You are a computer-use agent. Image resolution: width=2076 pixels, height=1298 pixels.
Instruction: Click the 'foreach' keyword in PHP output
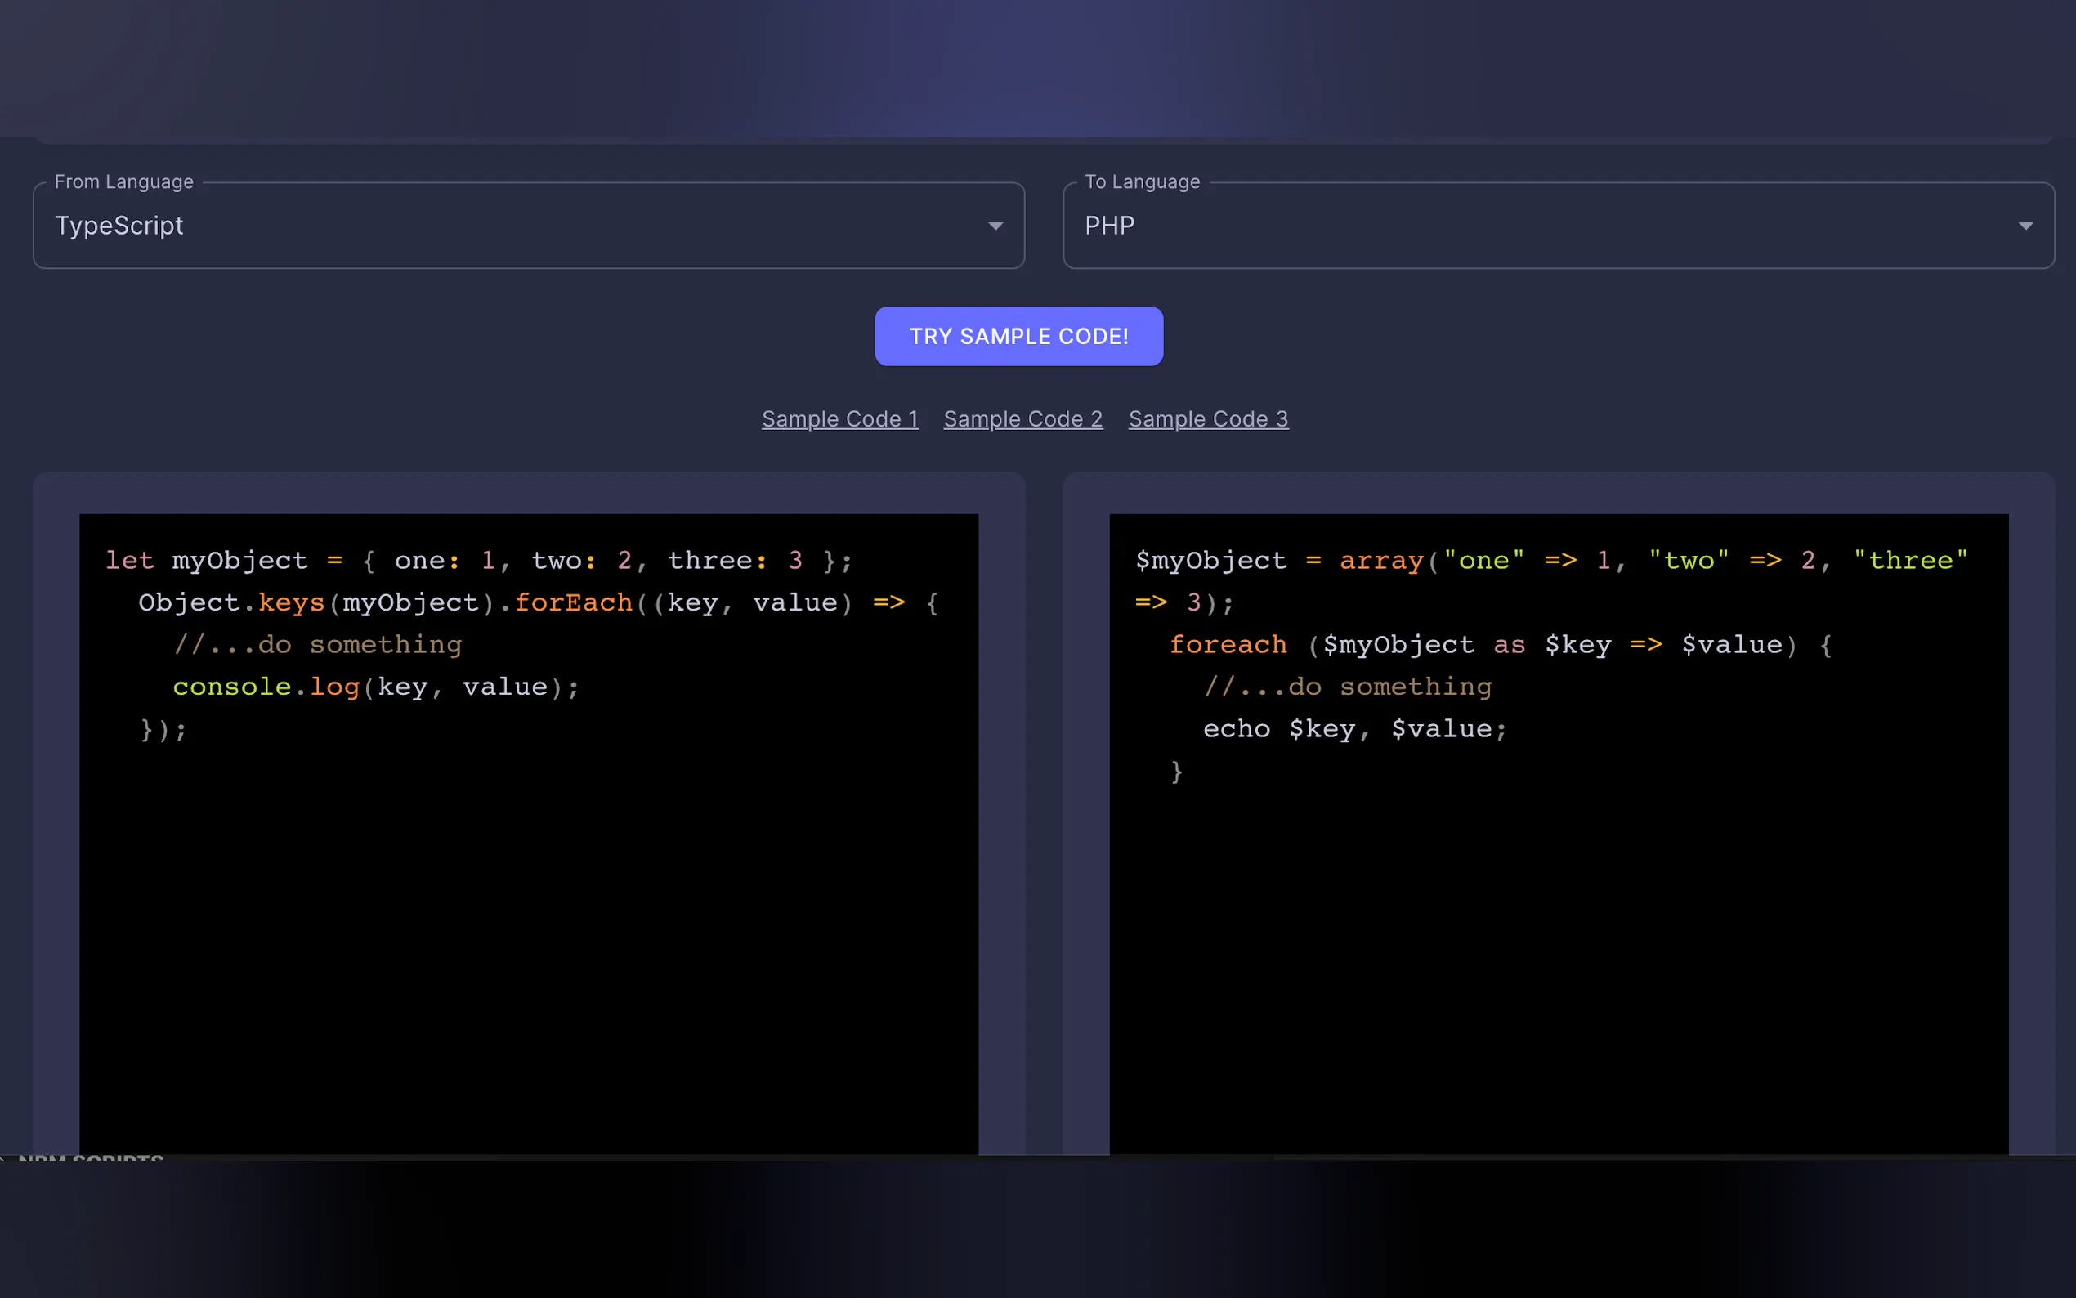pyautogui.click(x=1228, y=645)
